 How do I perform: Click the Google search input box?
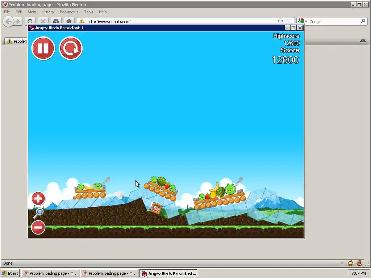coord(334,21)
